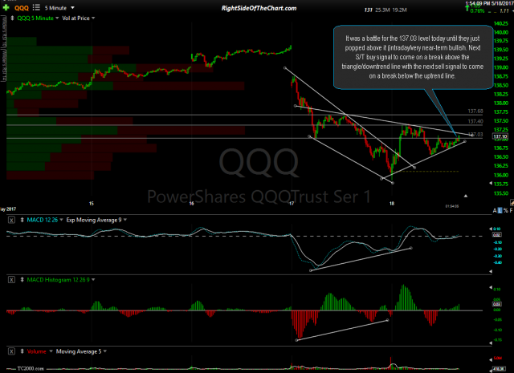Toggle the A arithmetic scale button
Viewport: 514px width, 373px height.
pyautogui.click(x=495, y=211)
